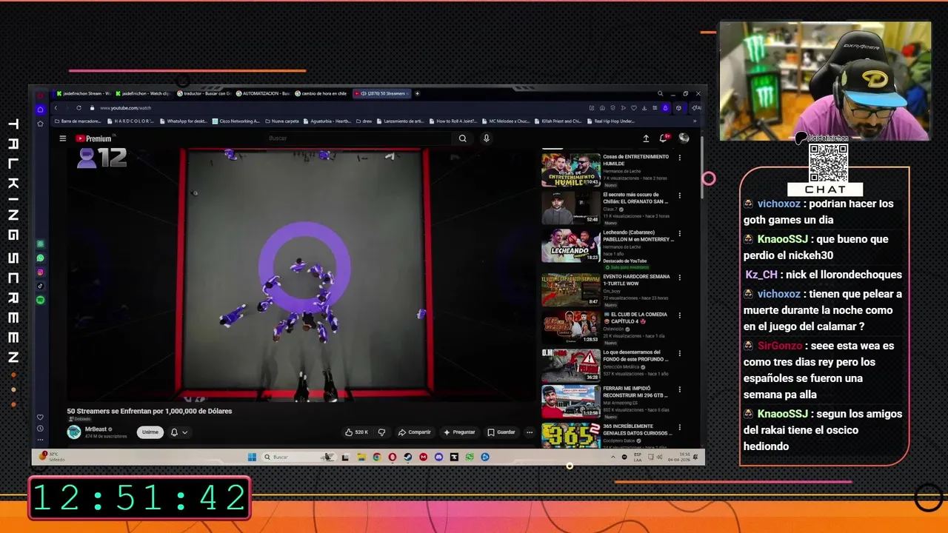Dislike the video with thumbs down
The height and width of the screenshot is (533, 948).
click(382, 432)
